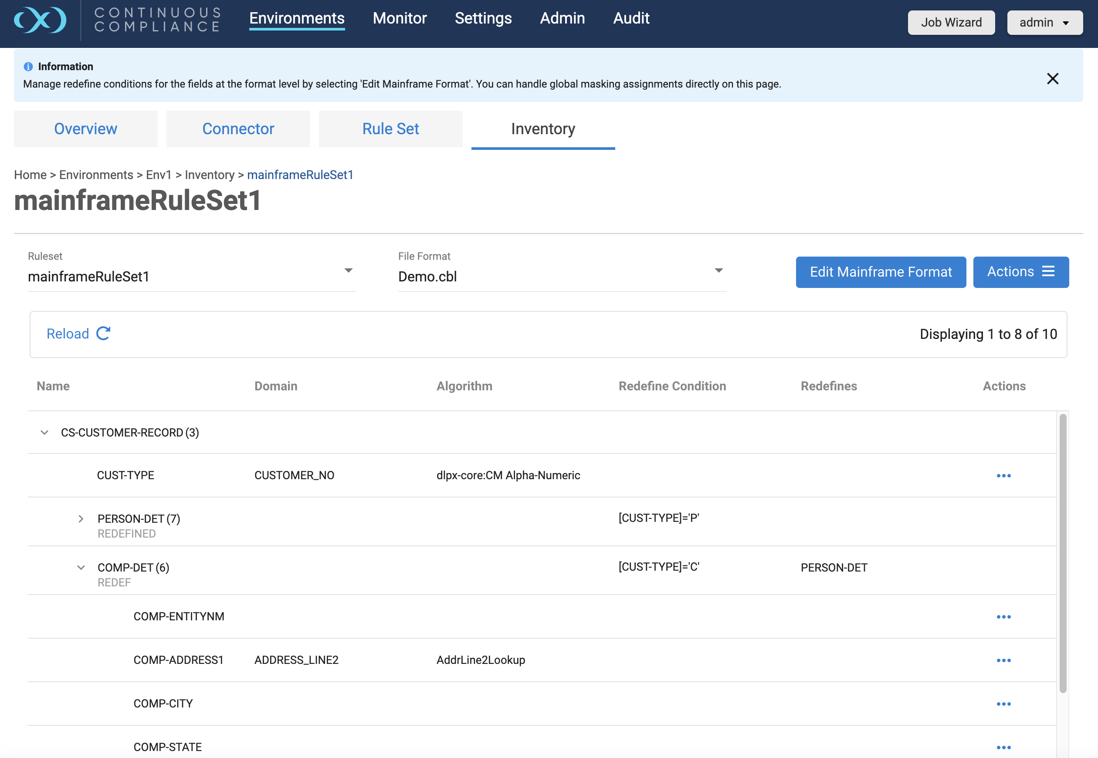Click the blue information icon in banner
Image resolution: width=1098 pixels, height=758 pixels.
(x=28, y=67)
